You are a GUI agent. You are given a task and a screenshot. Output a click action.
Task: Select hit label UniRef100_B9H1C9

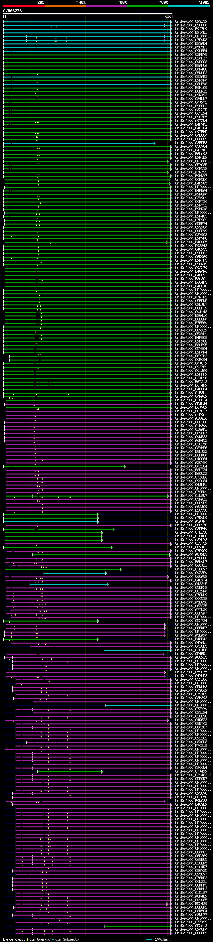[x=191, y=88]
